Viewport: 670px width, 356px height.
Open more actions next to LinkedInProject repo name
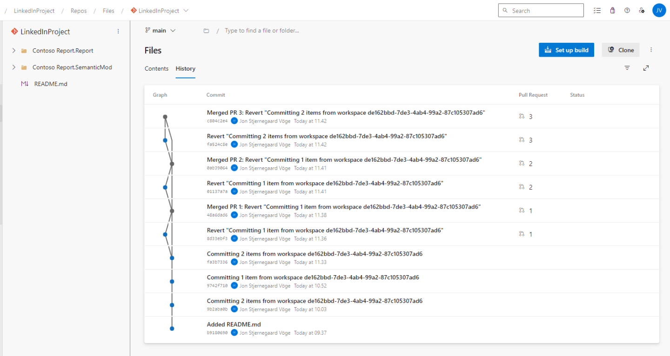click(x=118, y=32)
